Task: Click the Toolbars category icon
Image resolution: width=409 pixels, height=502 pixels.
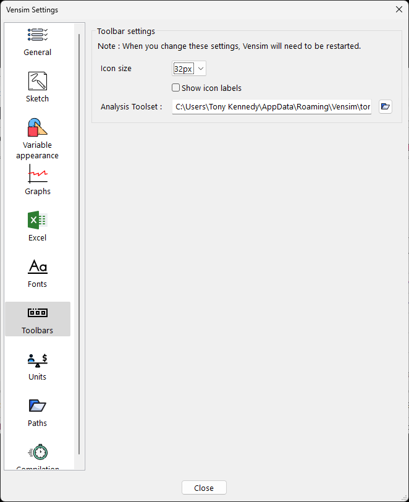Action: coord(38,313)
